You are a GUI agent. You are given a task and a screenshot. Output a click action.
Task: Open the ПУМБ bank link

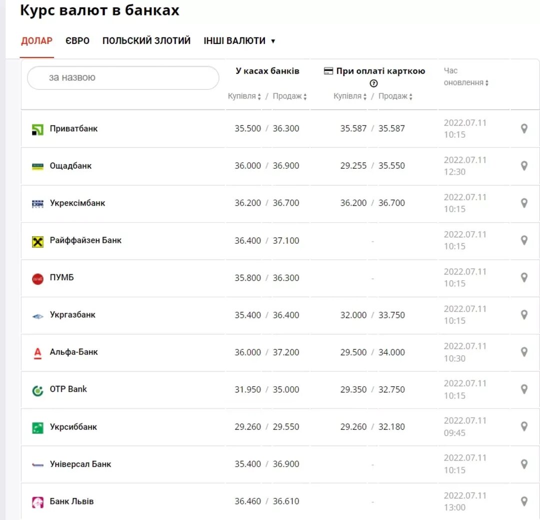(62, 278)
